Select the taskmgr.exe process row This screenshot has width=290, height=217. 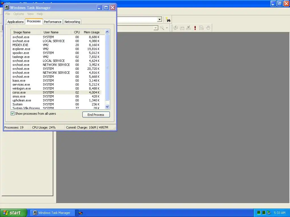click(56, 57)
